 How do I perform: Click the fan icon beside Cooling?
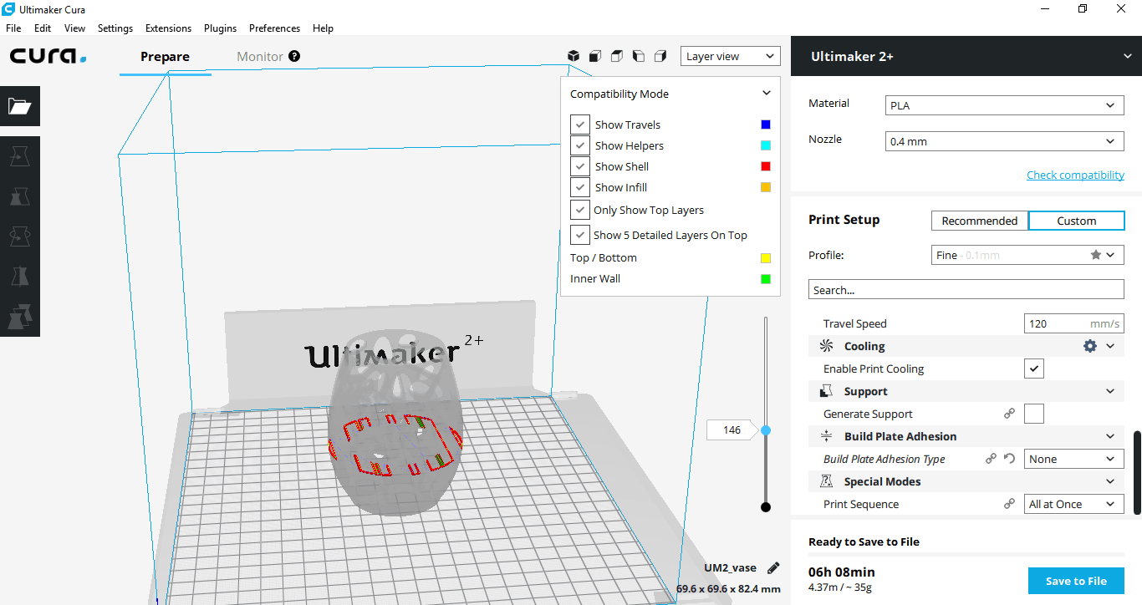827,346
